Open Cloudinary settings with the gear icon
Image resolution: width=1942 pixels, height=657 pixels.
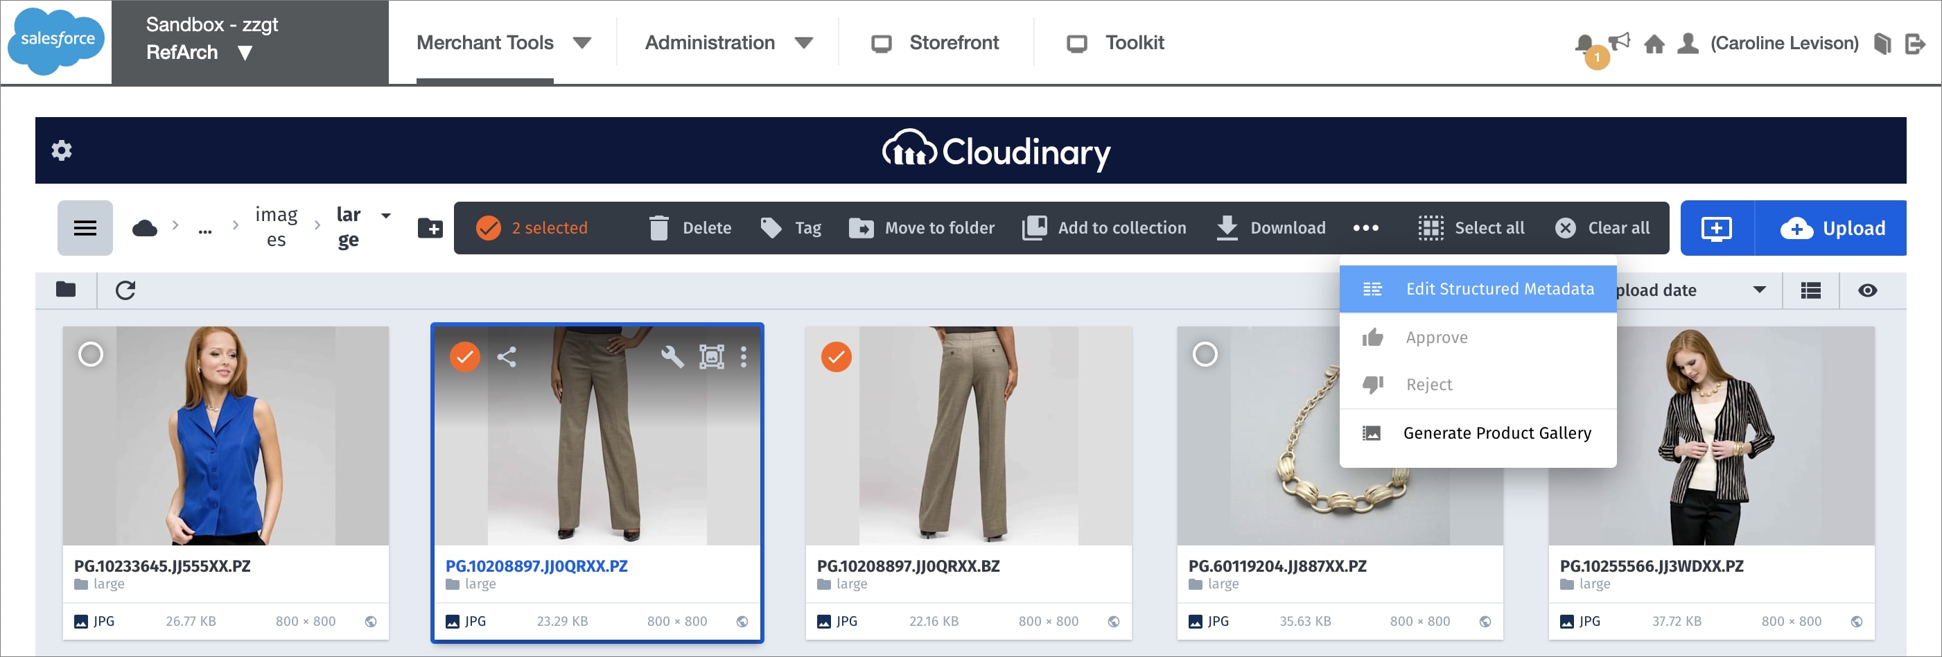[62, 150]
